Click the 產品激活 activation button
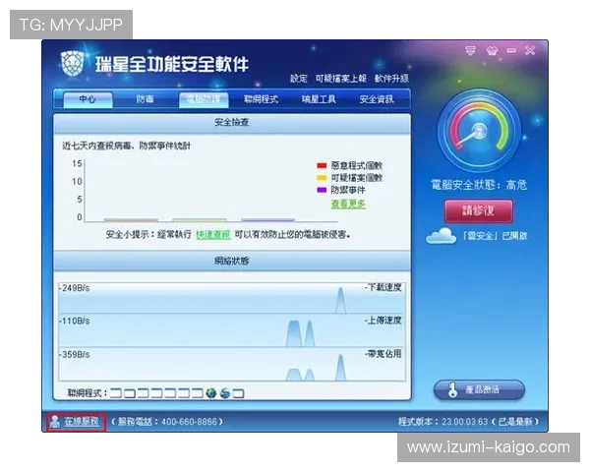590x472 pixels. coord(479,390)
